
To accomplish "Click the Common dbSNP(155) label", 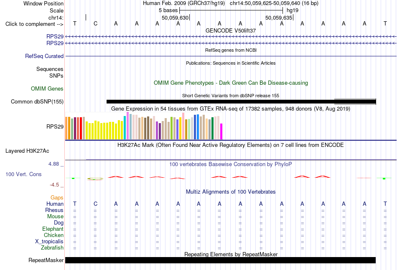I will point(37,102).
